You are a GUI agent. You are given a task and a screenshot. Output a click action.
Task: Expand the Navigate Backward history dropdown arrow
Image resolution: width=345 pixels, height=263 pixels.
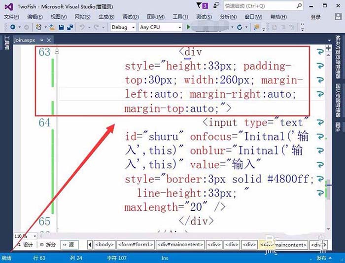(x=20, y=27)
